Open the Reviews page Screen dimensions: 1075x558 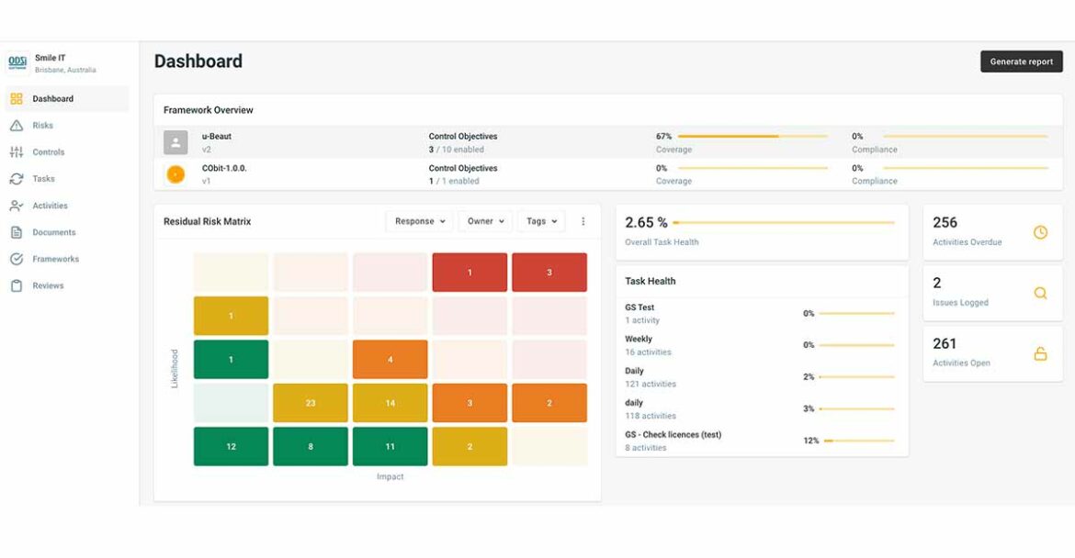(x=67, y=285)
